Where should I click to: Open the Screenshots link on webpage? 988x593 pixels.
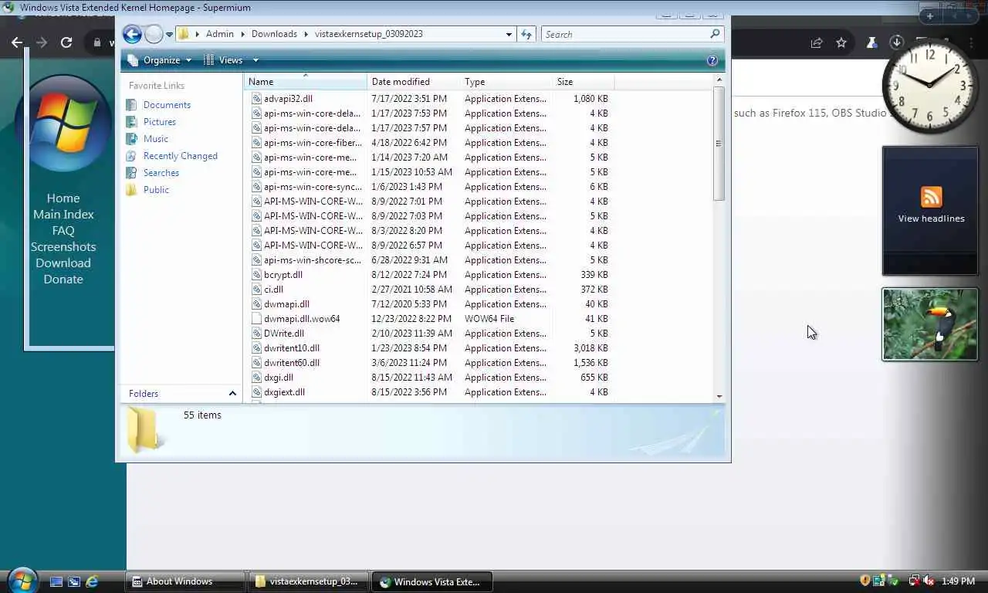click(x=63, y=247)
